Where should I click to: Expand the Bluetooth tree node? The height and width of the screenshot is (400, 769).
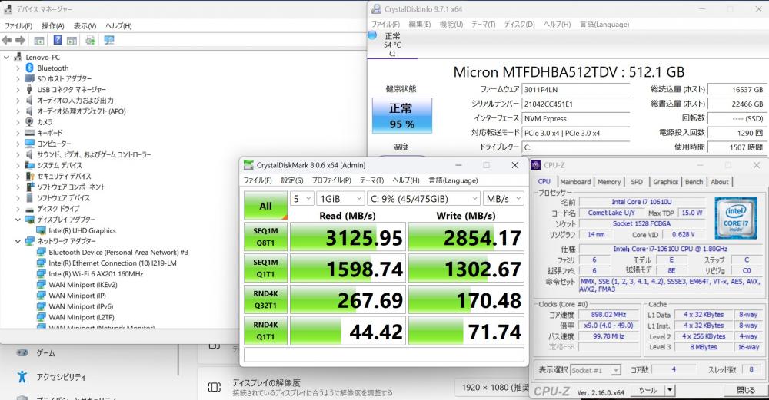(18, 68)
